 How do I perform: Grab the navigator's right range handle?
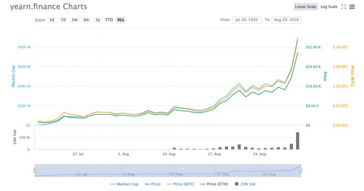tap(301, 171)
